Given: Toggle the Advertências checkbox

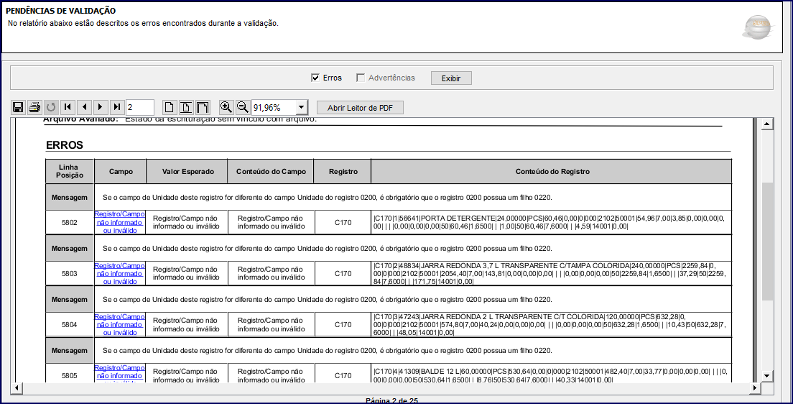Looking at the screenshot, I should [361, 78].
